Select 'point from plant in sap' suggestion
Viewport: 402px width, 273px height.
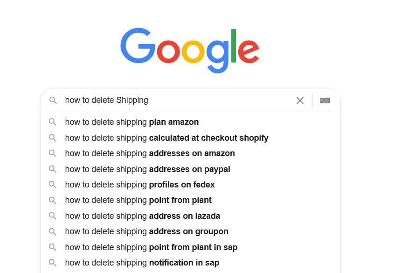[151, 247]
